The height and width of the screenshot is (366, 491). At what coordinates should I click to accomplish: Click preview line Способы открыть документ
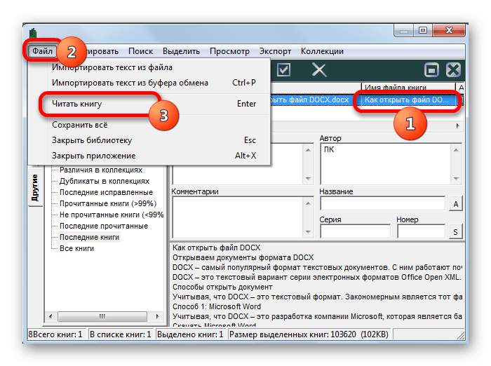[x=222, y=287]
